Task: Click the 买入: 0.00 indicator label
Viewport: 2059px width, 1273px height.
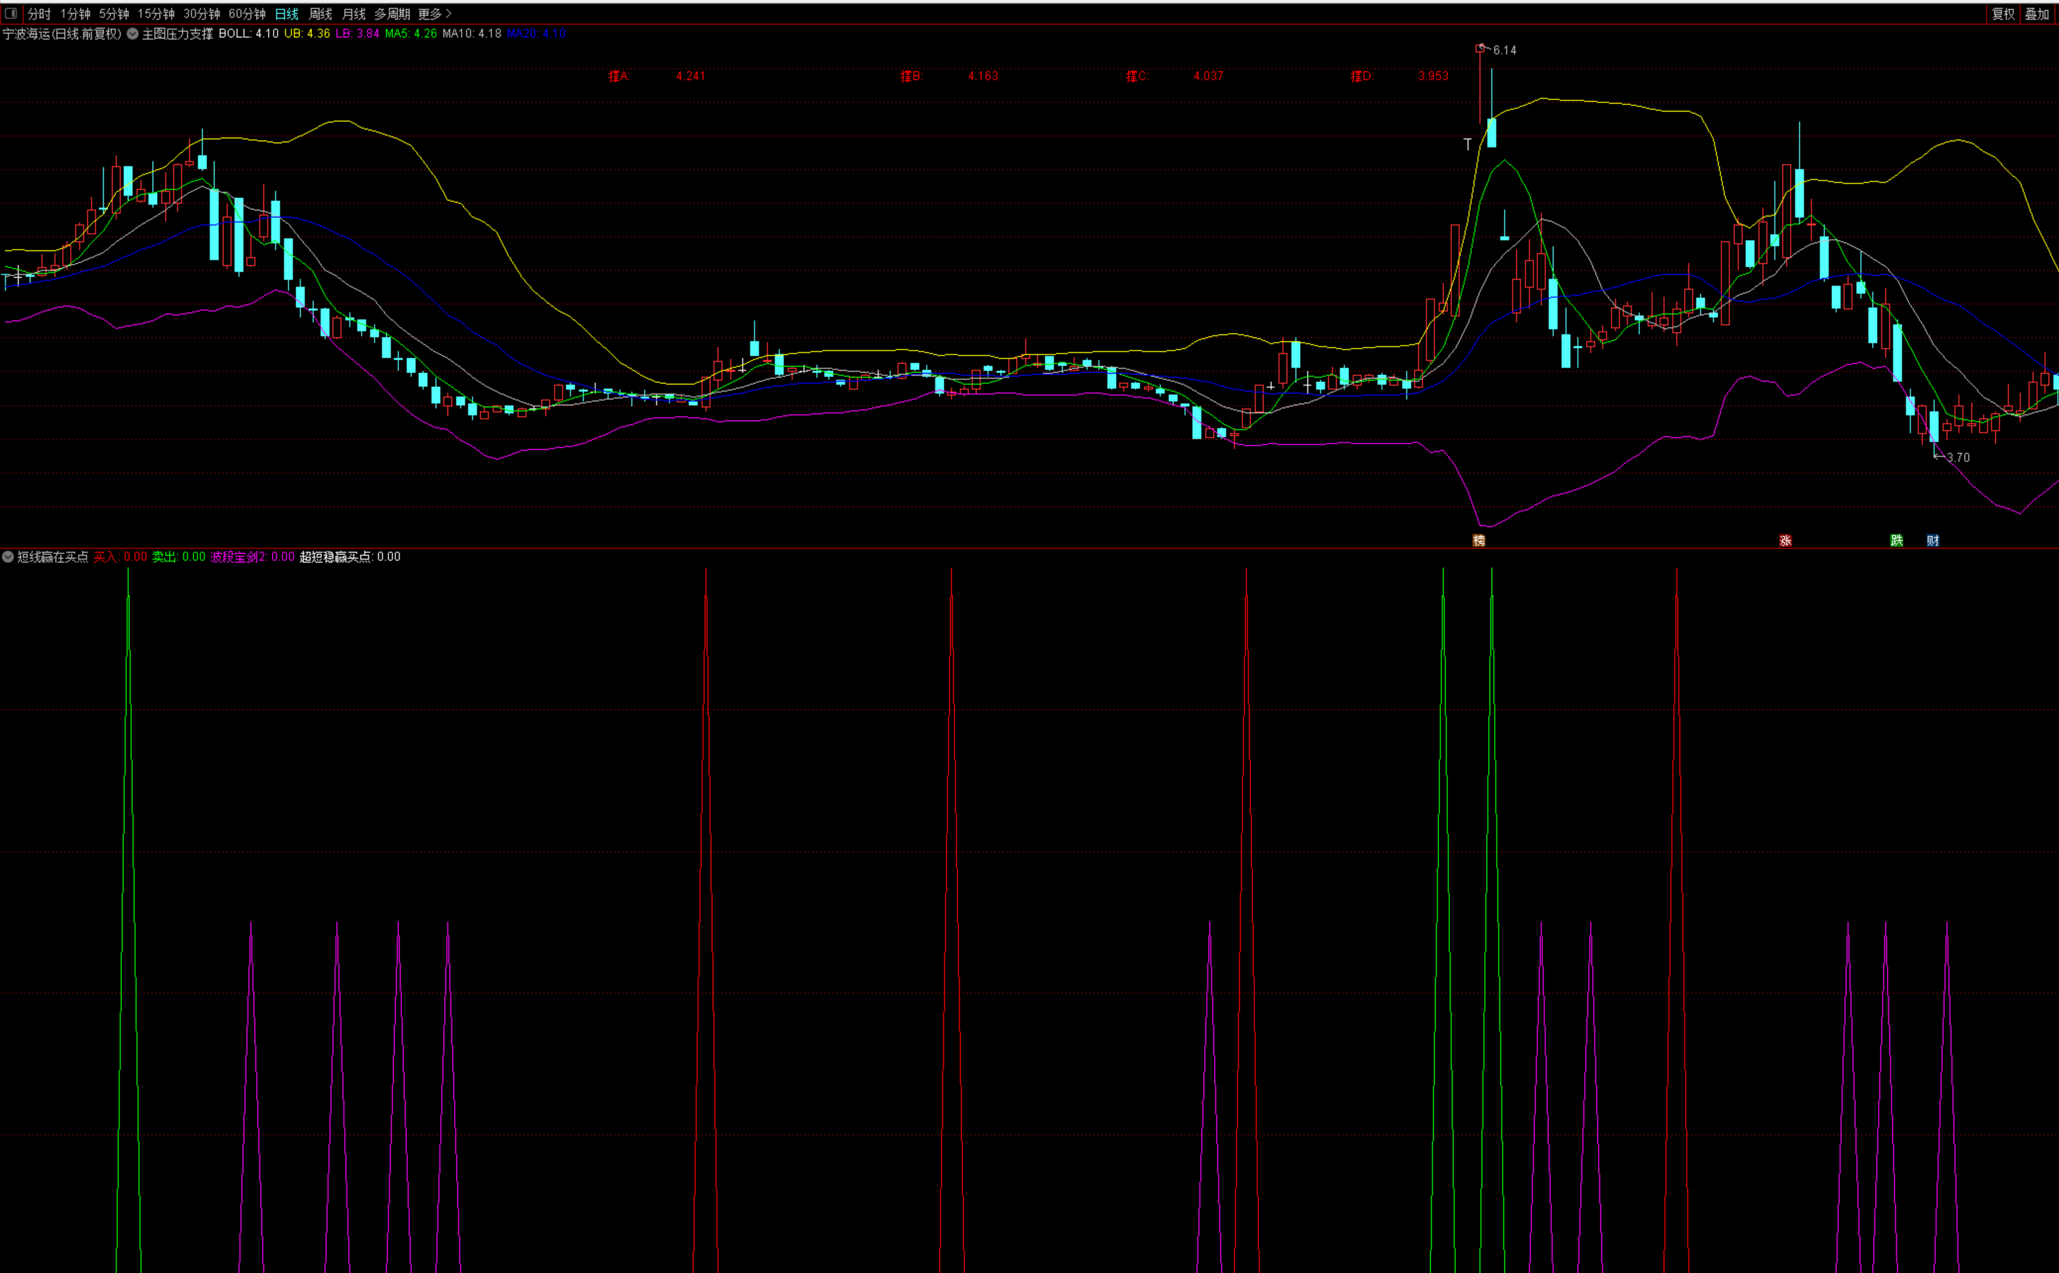Action: 119,557
